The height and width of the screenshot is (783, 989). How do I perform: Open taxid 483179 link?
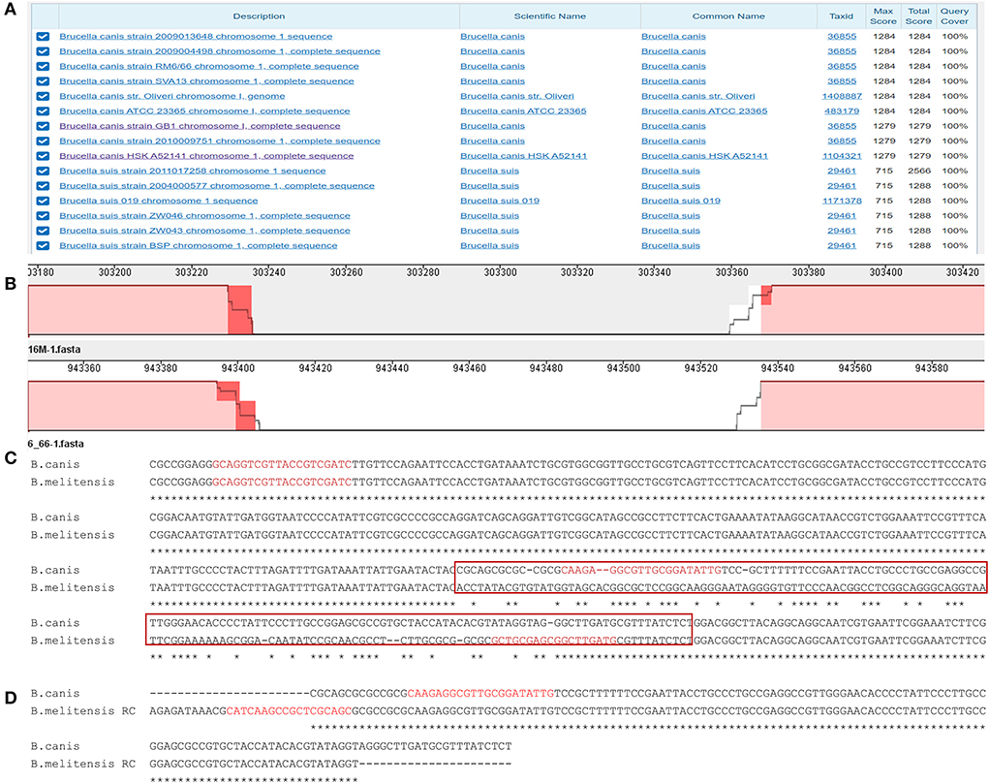point(844,111)
